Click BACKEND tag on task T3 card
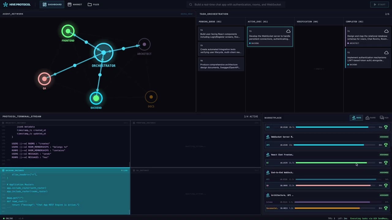Screen dimensions: 392x220 [x=254, y=43]
